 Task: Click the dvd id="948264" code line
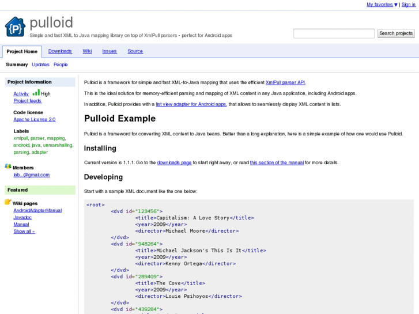click(137, 244)
